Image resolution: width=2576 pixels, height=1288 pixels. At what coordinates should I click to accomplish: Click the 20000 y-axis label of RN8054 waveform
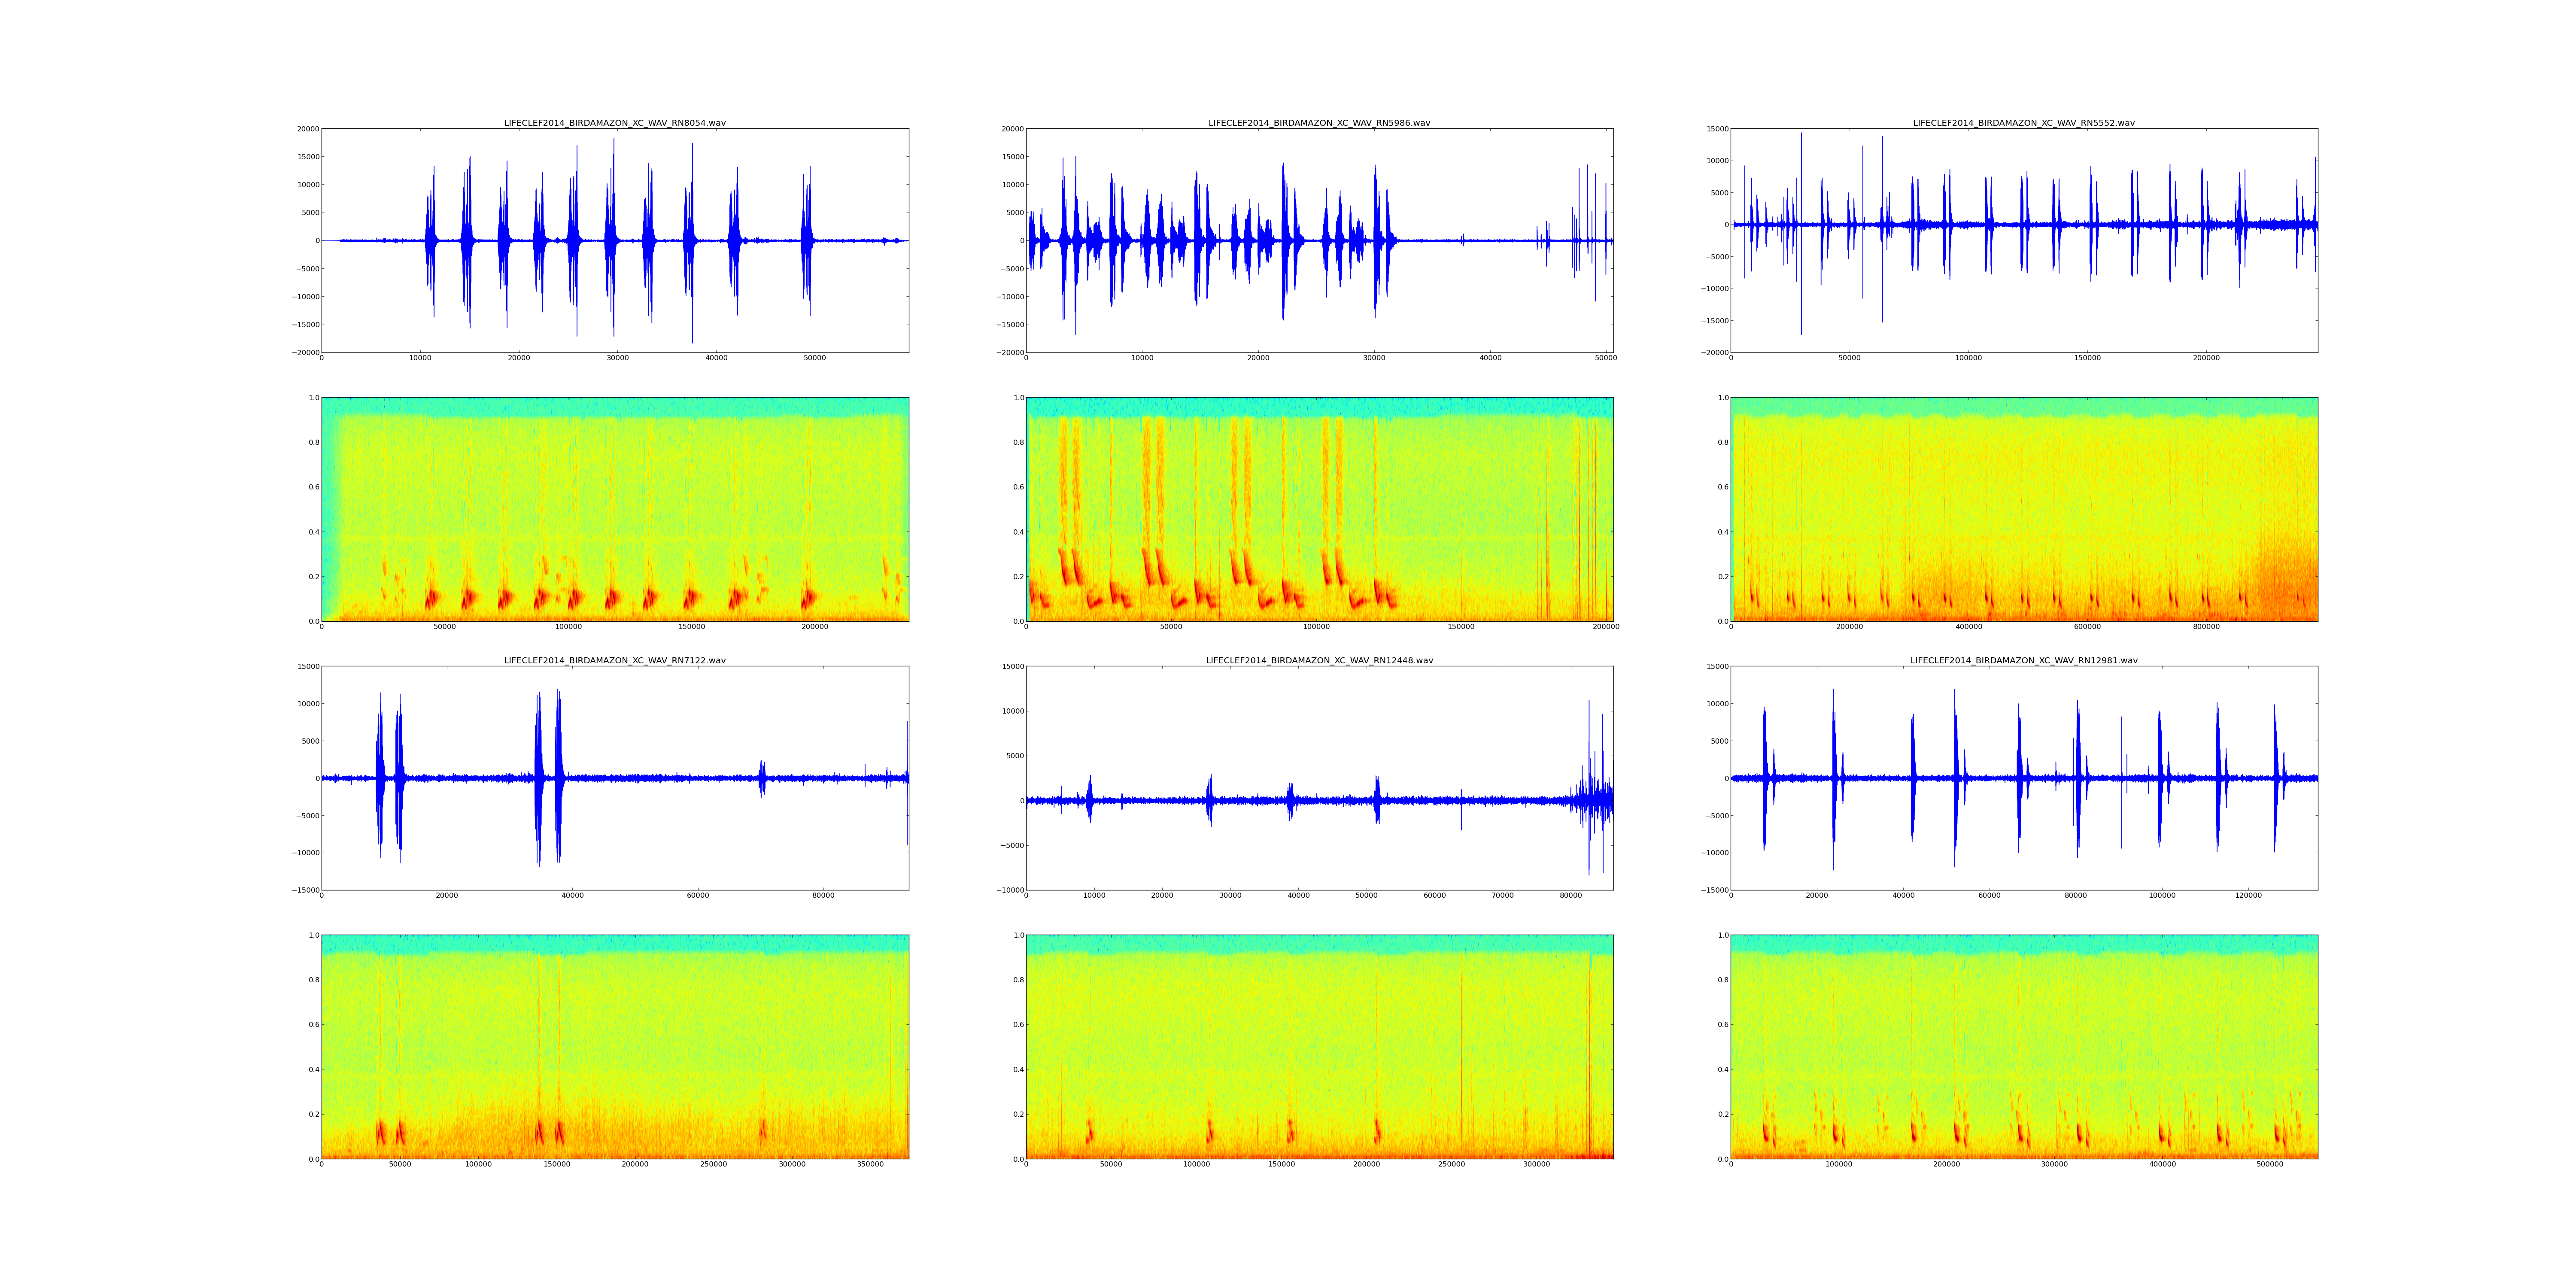307,129
